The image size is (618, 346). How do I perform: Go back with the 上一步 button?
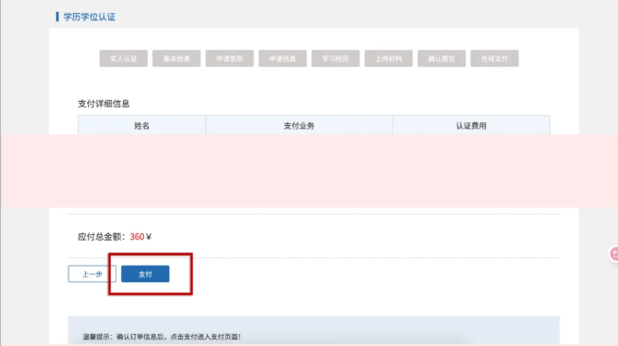[92, 274]
